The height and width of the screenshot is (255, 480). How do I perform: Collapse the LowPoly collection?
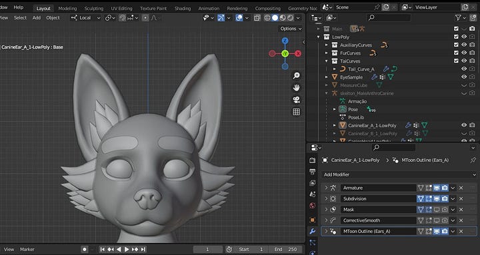[319, 37]
